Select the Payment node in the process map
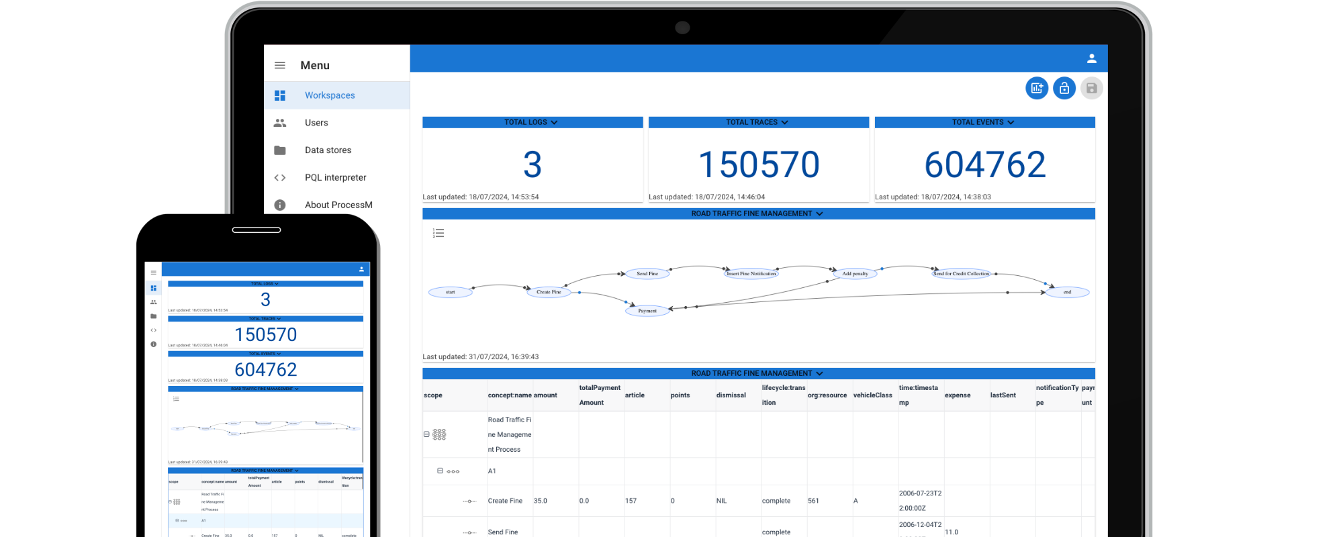 click(647, 311)
